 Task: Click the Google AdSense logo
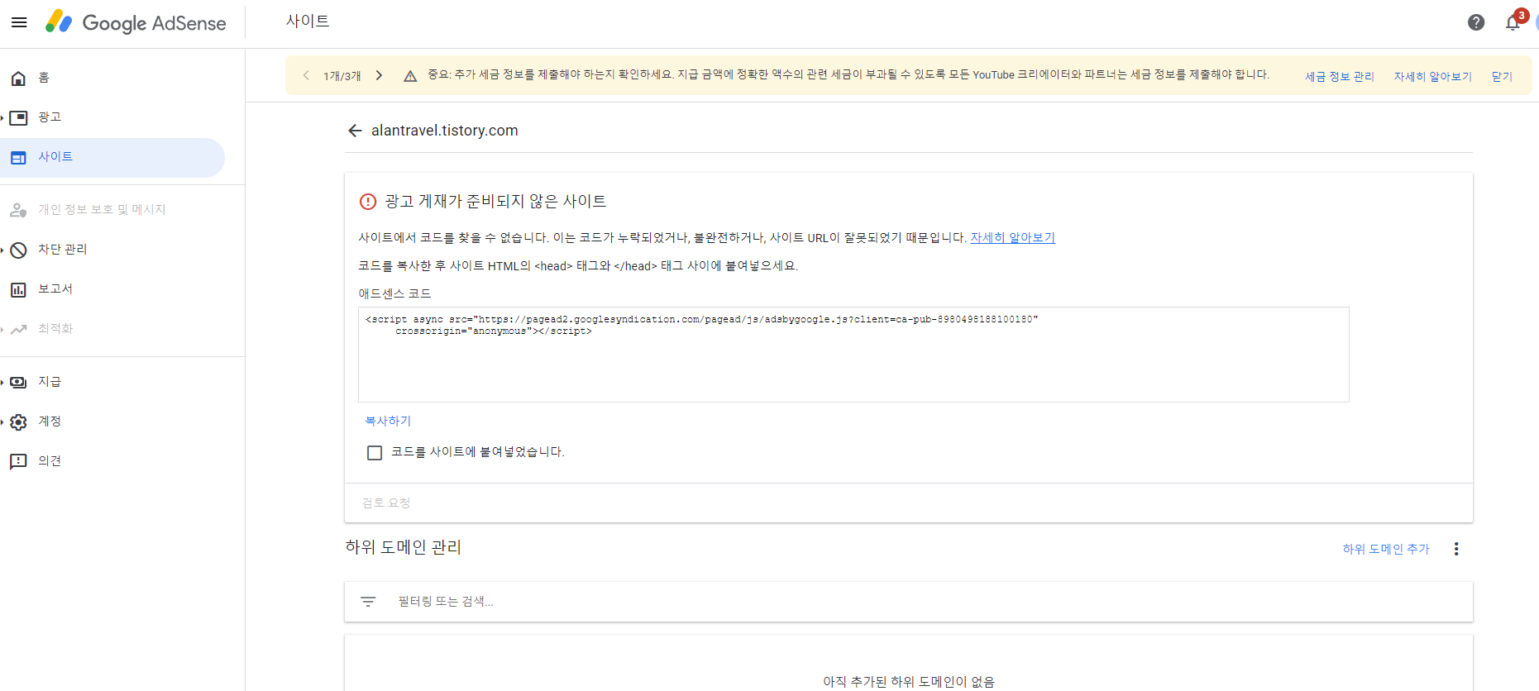136,22
